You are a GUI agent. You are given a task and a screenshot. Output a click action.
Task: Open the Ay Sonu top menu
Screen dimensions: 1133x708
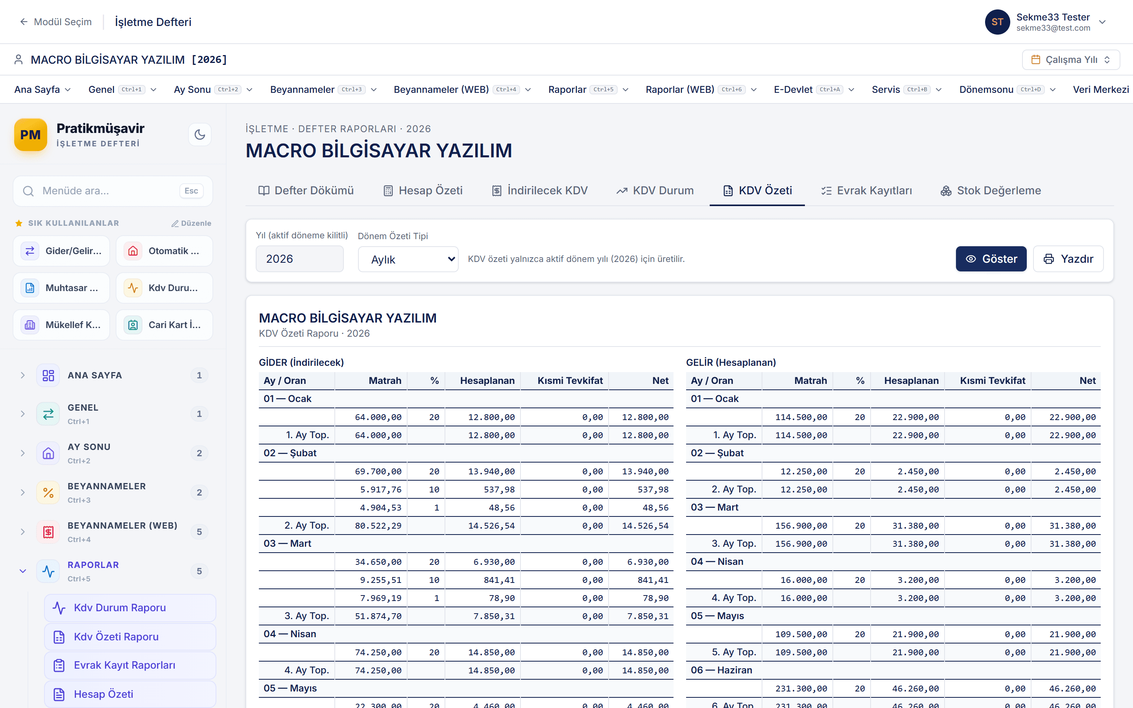(214, 89)
